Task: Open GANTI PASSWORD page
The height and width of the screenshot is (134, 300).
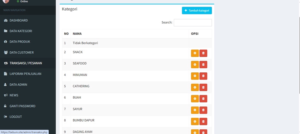Action: tap(28, 106)
